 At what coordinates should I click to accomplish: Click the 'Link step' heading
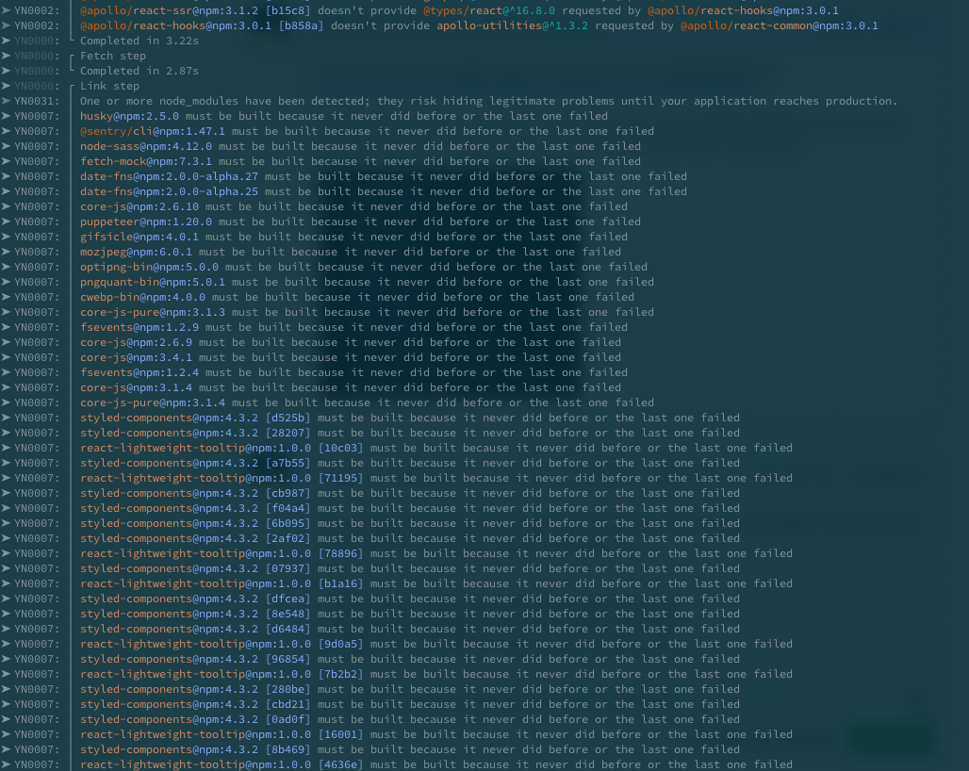(x=109, y=86)
